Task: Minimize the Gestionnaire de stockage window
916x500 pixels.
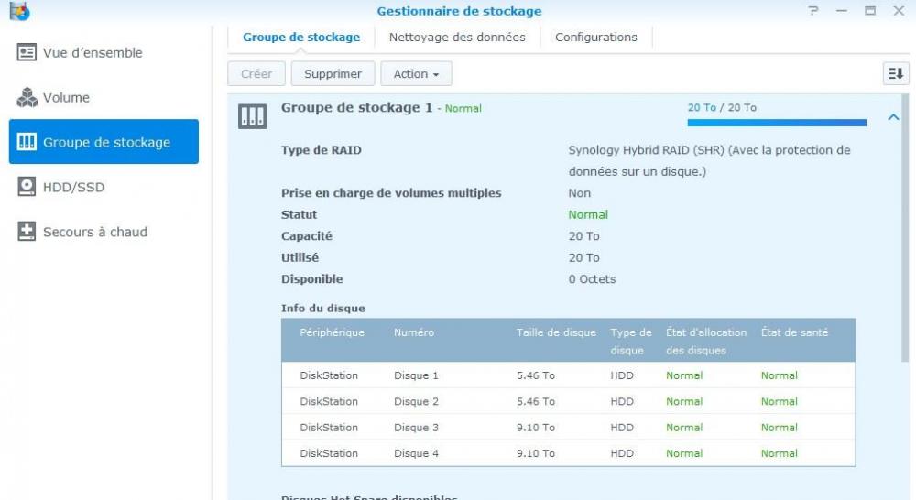Action: point(841,10)
